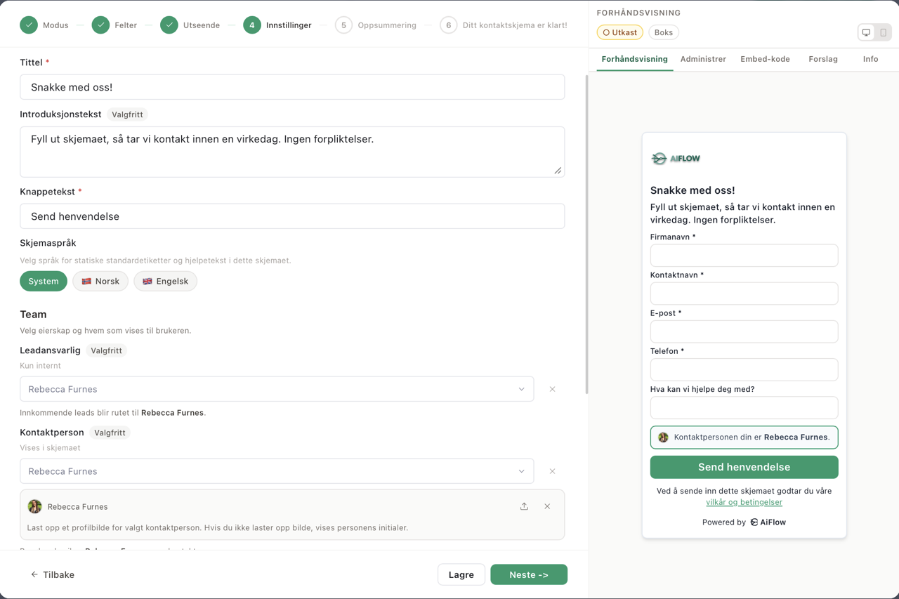Open vilkår og betingelser link
The width and height of the screenshot is (899, 599).
coord(744,502)
